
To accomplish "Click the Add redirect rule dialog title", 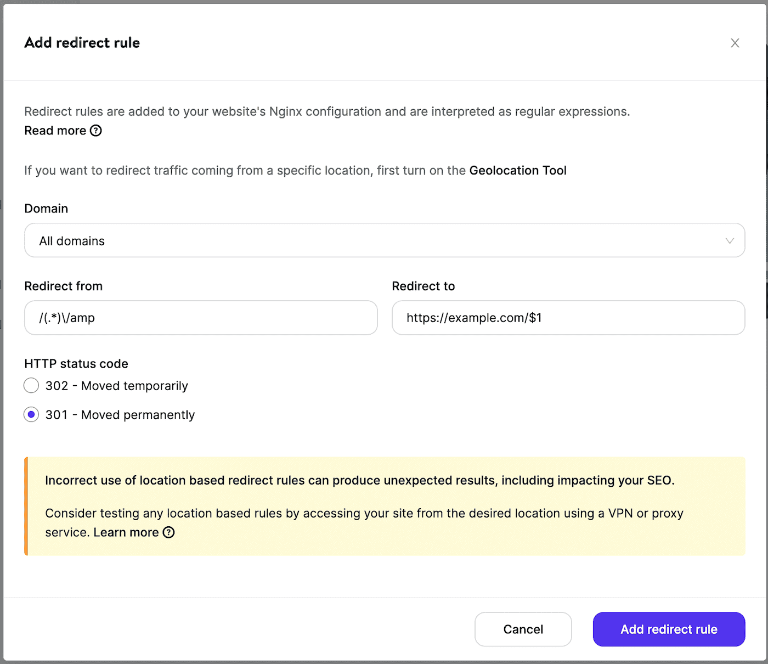I will point(81,43).
